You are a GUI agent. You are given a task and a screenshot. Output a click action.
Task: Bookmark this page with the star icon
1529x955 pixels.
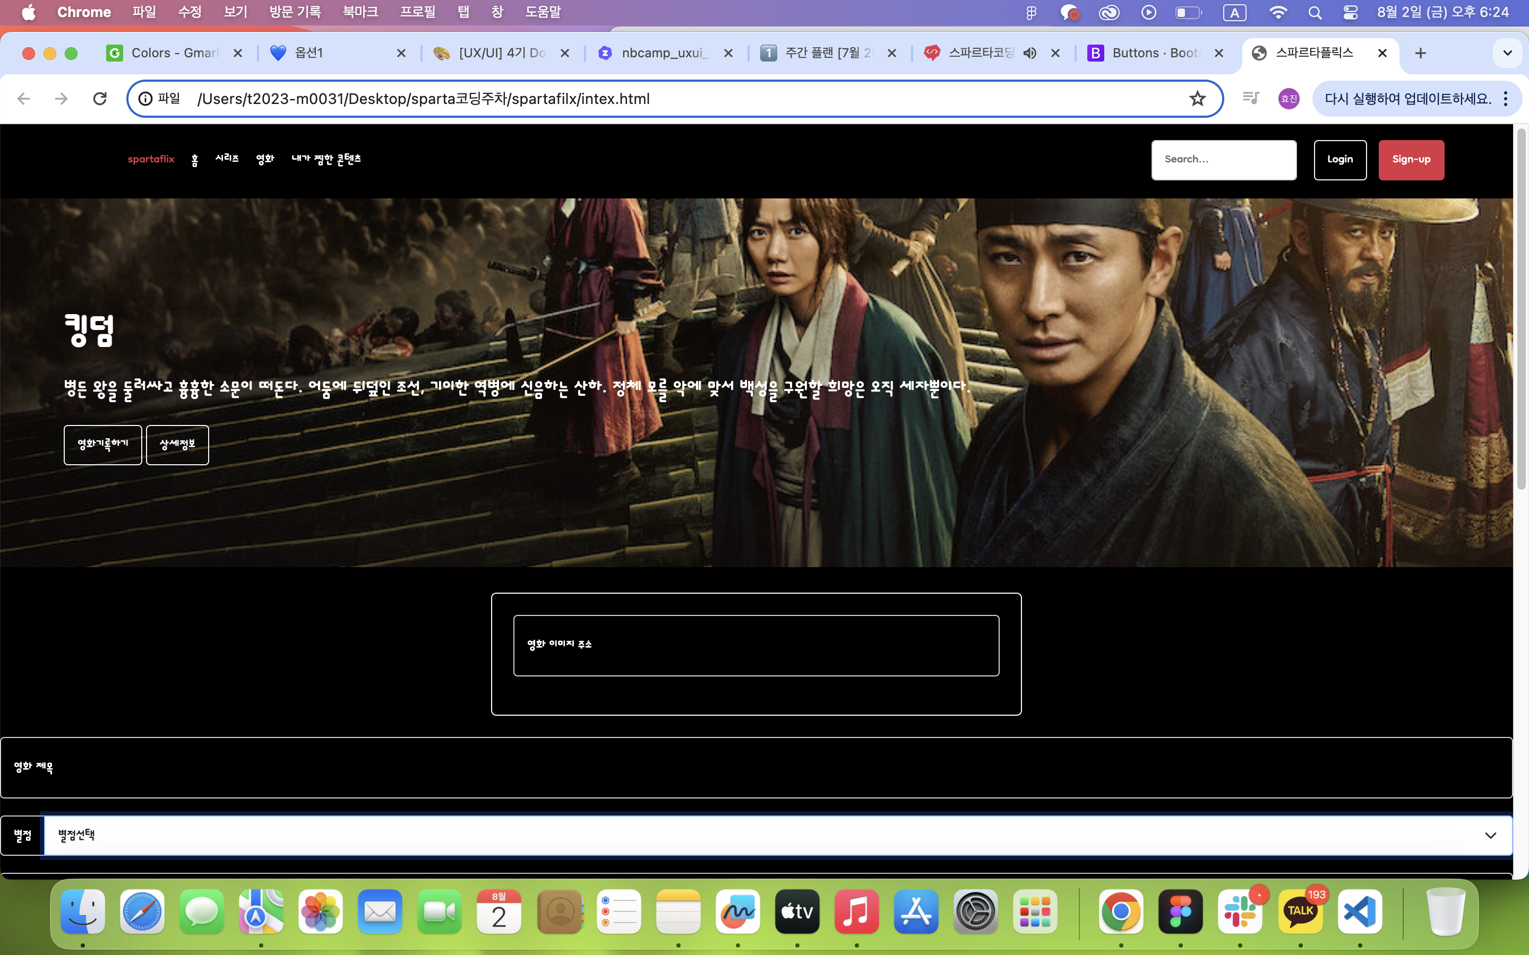pyautogui.click(x=1197, y=99)
